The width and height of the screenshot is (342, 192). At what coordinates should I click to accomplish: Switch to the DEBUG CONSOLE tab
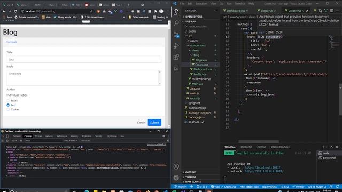[x=280, y=147]
